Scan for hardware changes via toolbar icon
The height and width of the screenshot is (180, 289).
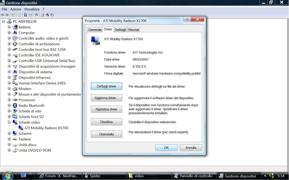(36, 15)
